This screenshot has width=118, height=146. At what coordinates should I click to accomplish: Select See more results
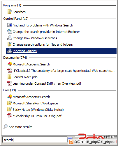click(20, 127)
